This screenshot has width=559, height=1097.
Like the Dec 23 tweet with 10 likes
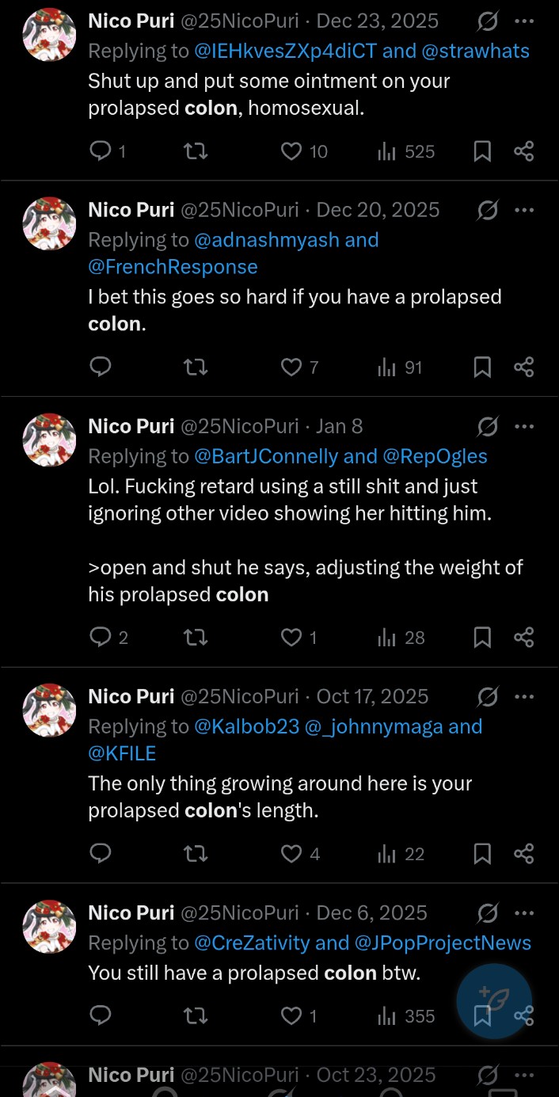click(305, 151)
